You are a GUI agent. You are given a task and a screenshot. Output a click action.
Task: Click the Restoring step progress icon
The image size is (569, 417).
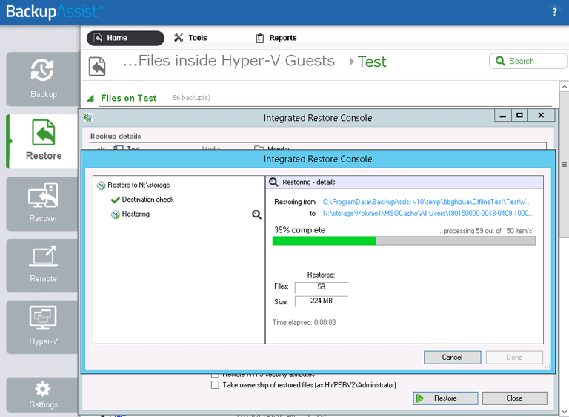[x=116, y=214]
